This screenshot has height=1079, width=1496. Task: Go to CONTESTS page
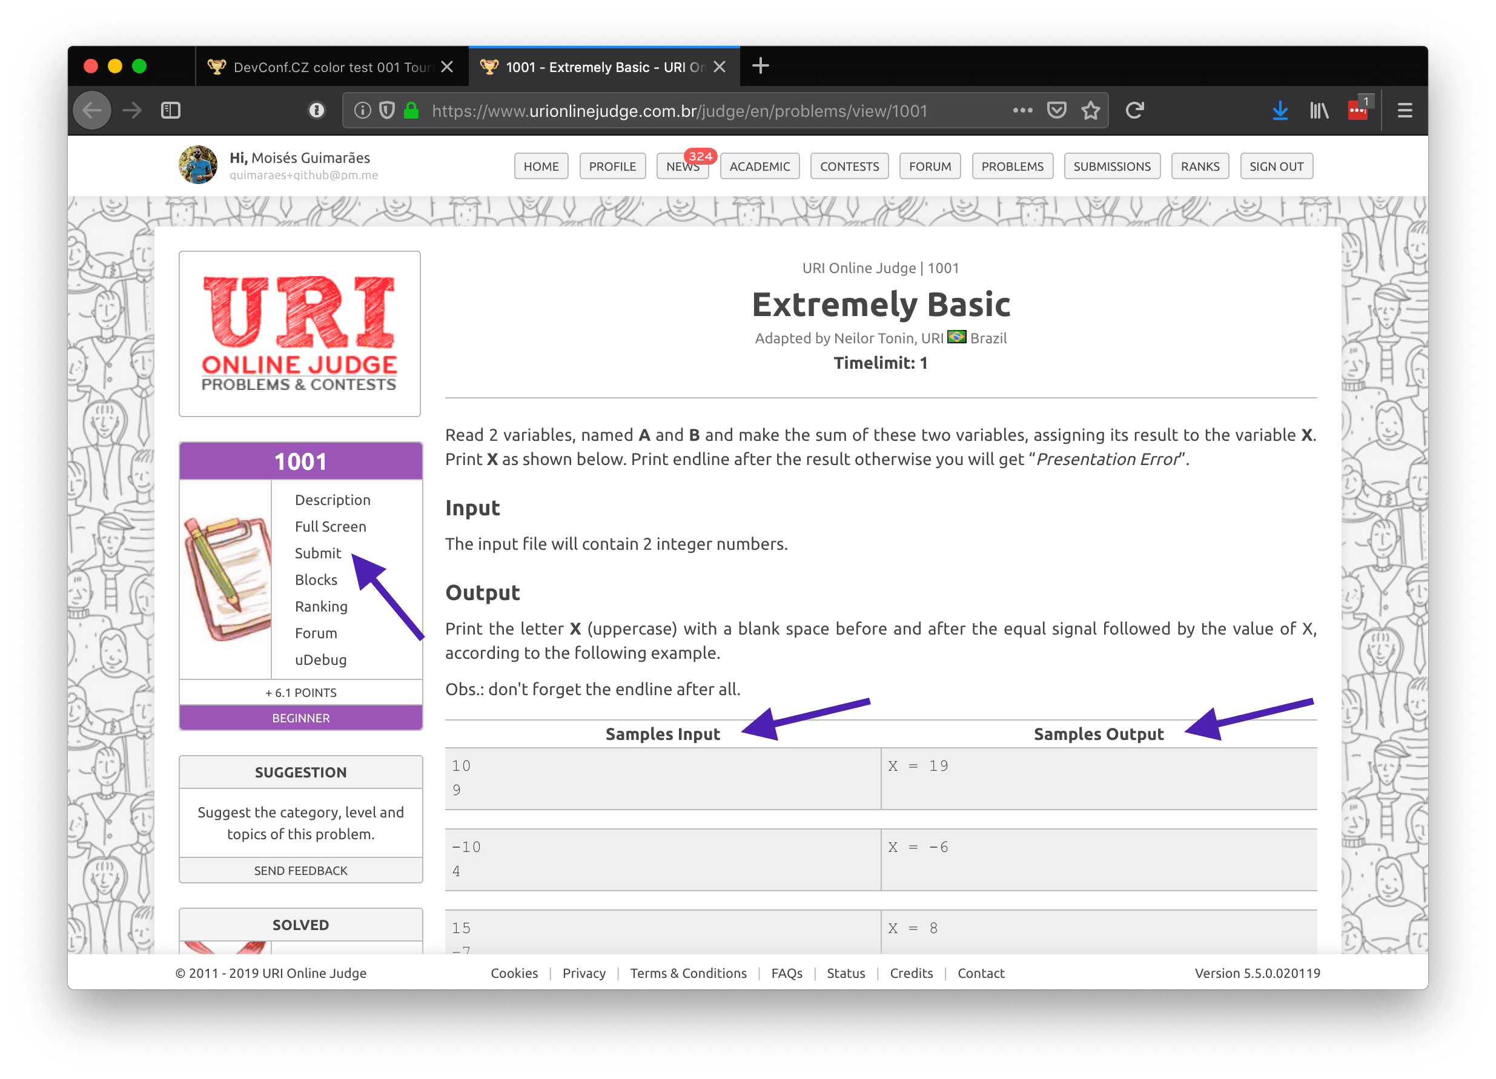tap(850, 166)
